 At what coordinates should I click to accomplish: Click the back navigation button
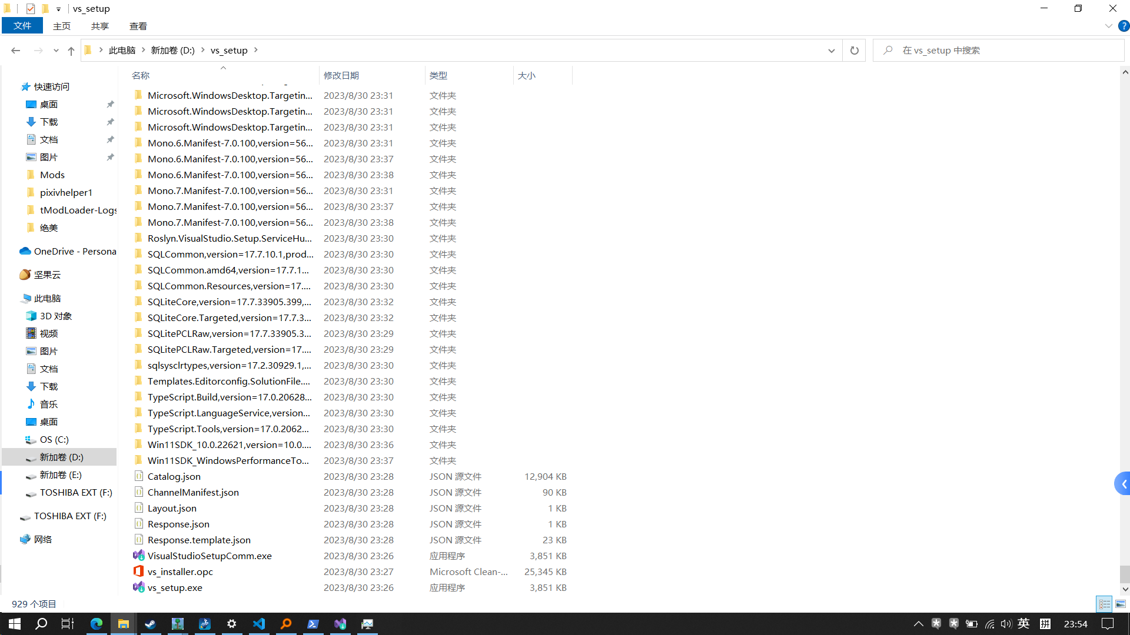coord(15,51)
